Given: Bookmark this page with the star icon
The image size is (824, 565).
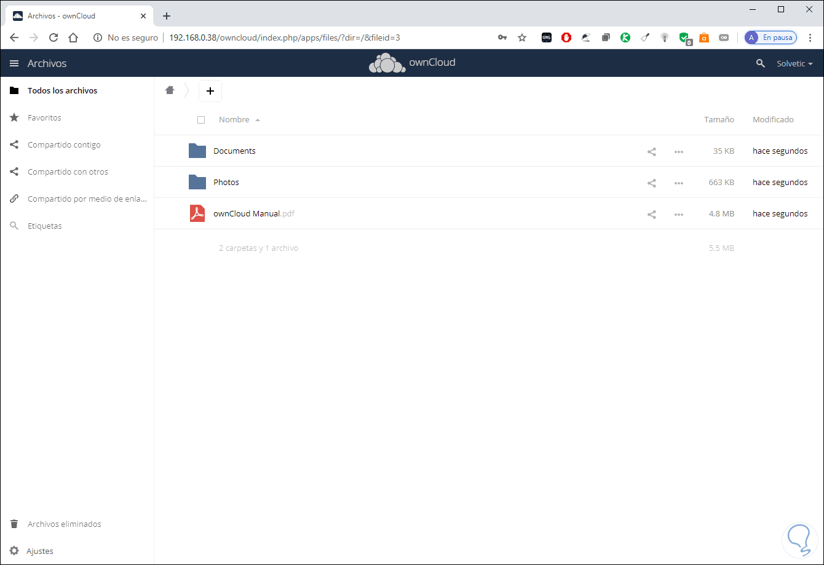Looking at the screenshot, I should (522, 38).
